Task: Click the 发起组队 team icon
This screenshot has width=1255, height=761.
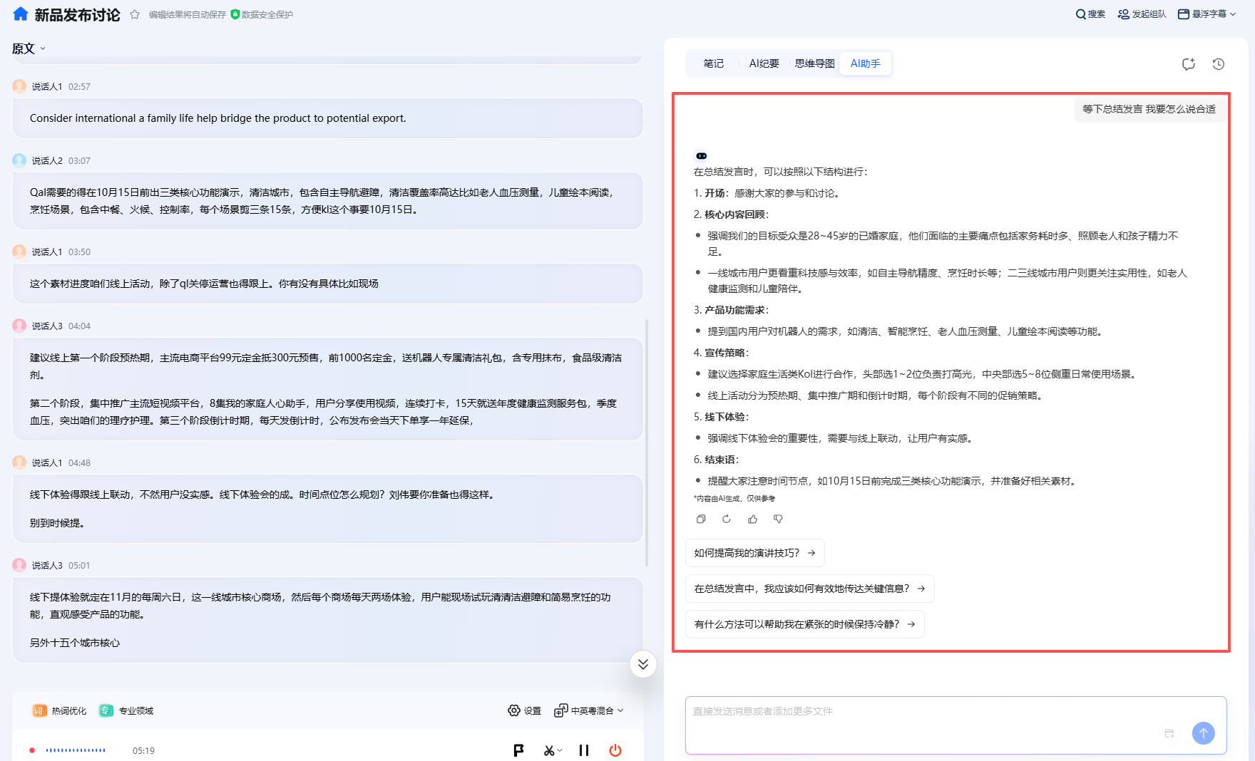Action: click(1122, 14)
